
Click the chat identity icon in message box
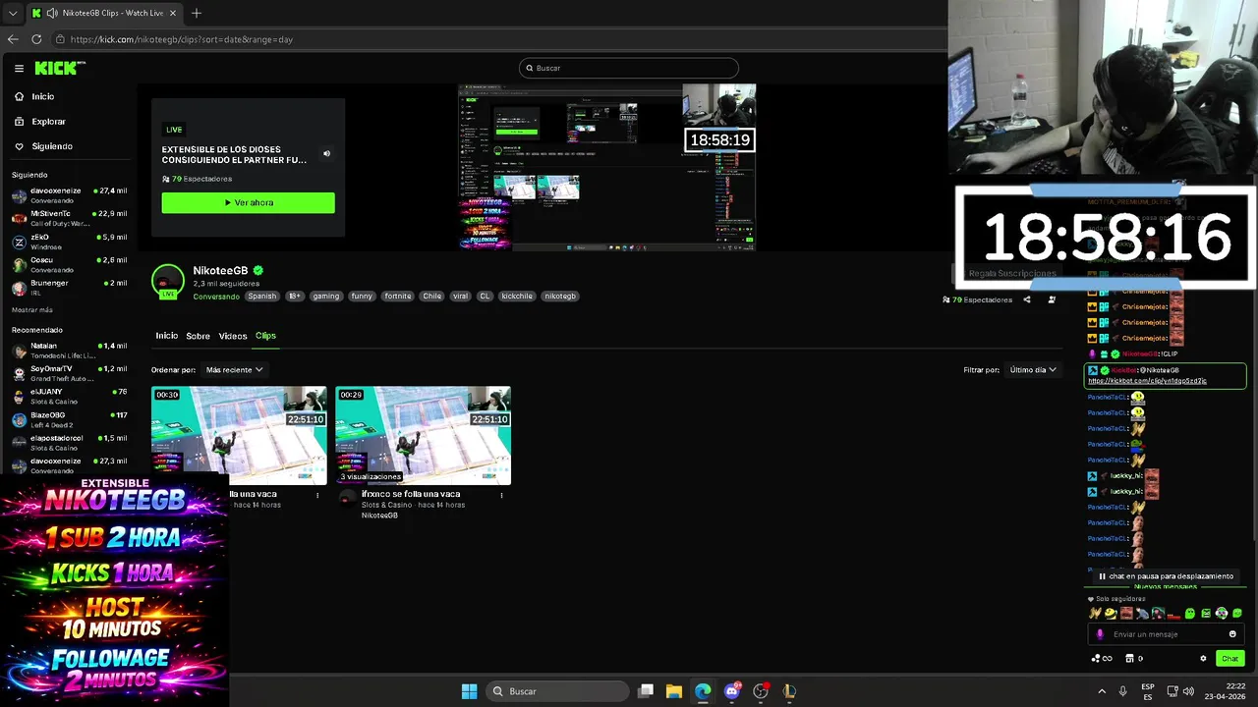(x=1100, y=634)
